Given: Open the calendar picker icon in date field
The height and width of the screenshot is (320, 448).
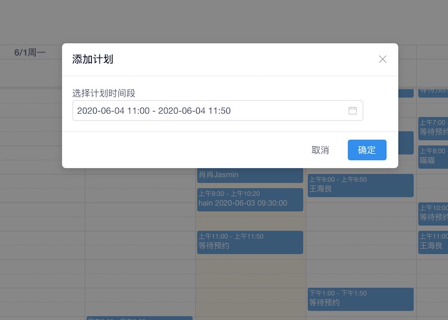Looking at the screenshot, I should [352, 110].
